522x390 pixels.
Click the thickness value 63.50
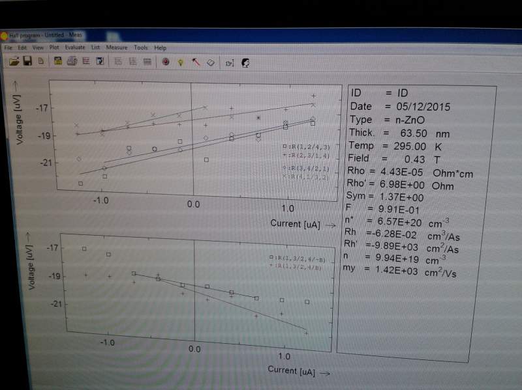pos(414,133)
